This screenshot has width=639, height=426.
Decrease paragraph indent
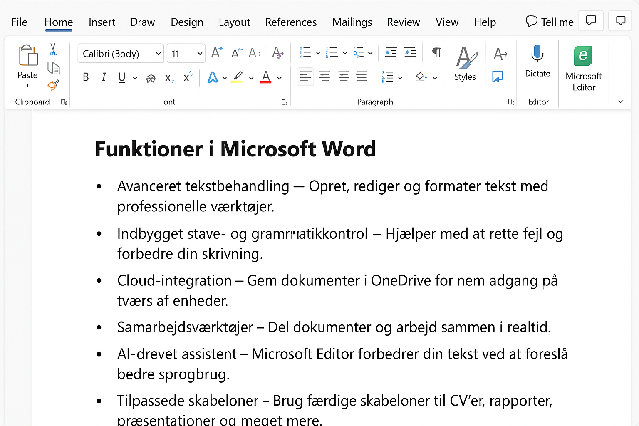[x=391, y=52]
